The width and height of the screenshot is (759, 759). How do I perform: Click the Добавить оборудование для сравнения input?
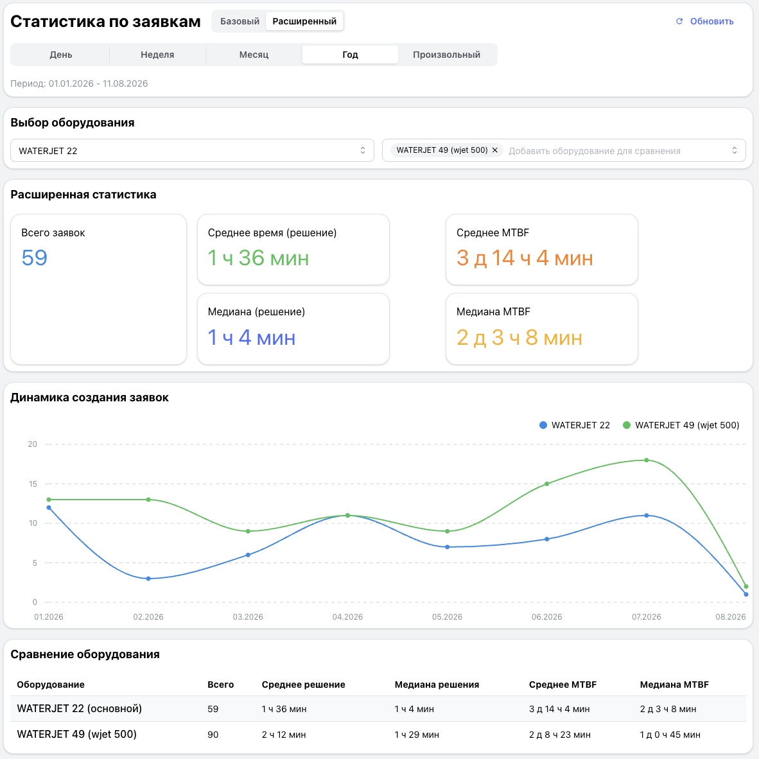[x=594, y=151]
